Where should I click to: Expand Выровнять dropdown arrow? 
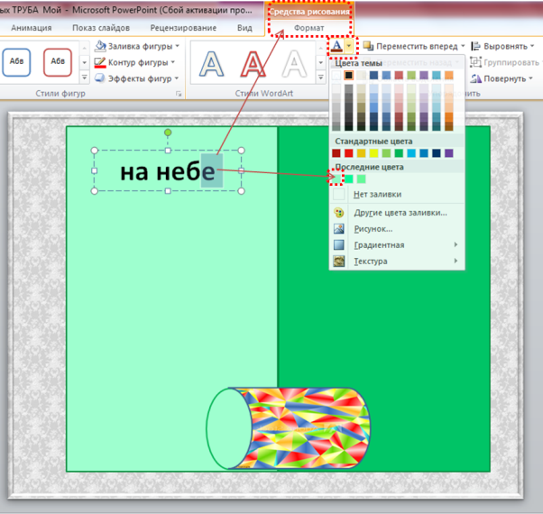[532, 46]
